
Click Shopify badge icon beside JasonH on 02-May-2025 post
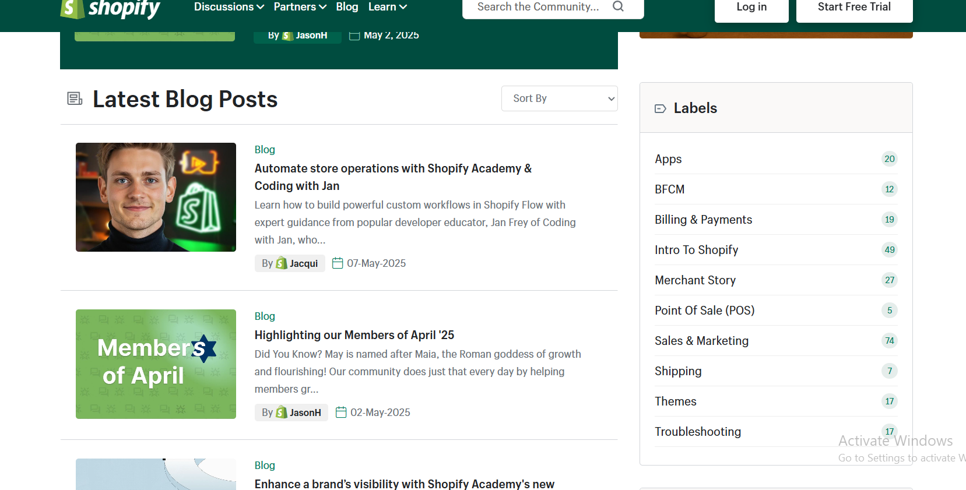[x=282, y=413]
